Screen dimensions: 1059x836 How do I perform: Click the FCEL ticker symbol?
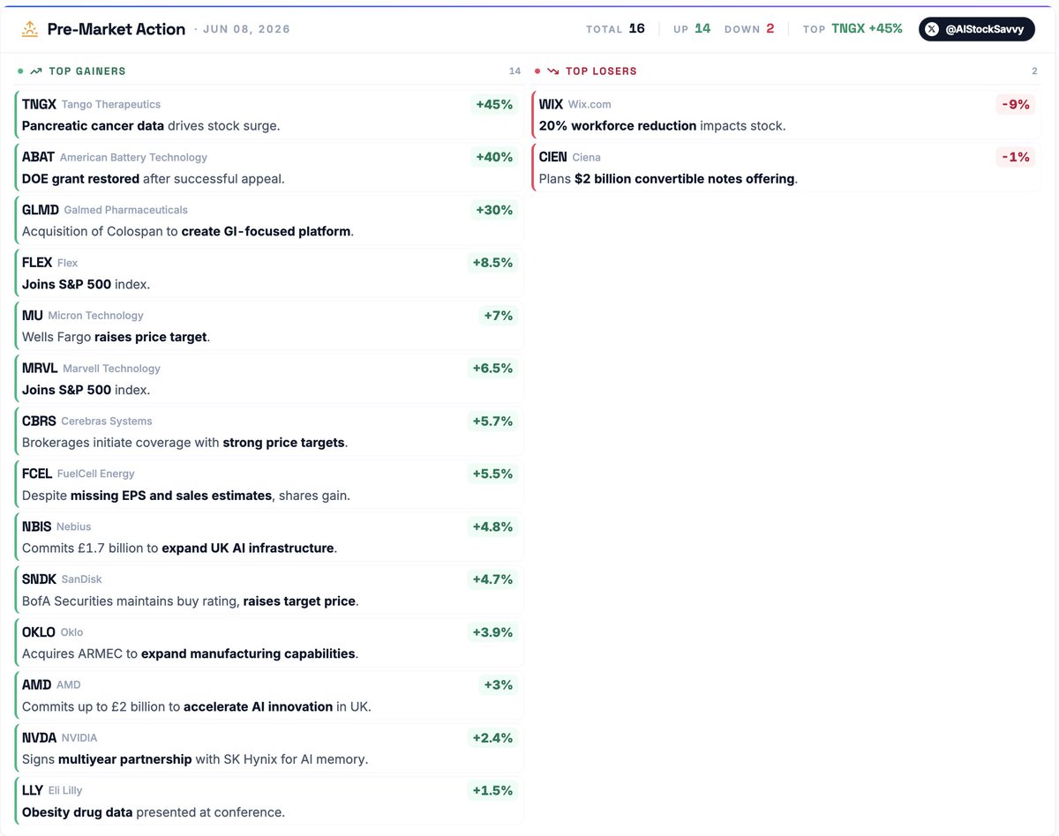[37, 474]
